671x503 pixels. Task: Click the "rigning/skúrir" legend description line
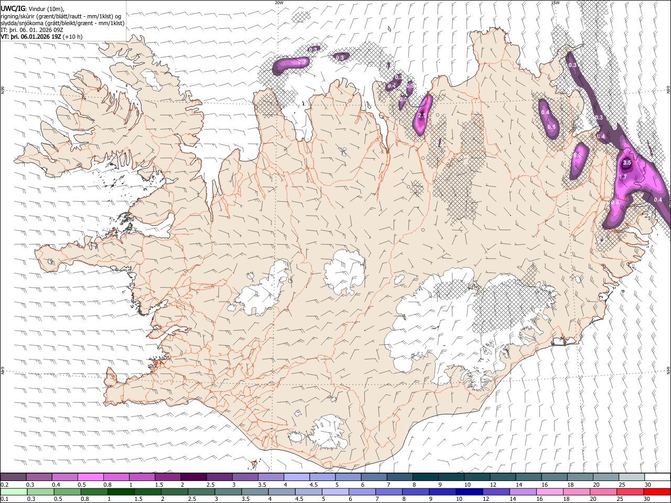click(x=61, y=16)
